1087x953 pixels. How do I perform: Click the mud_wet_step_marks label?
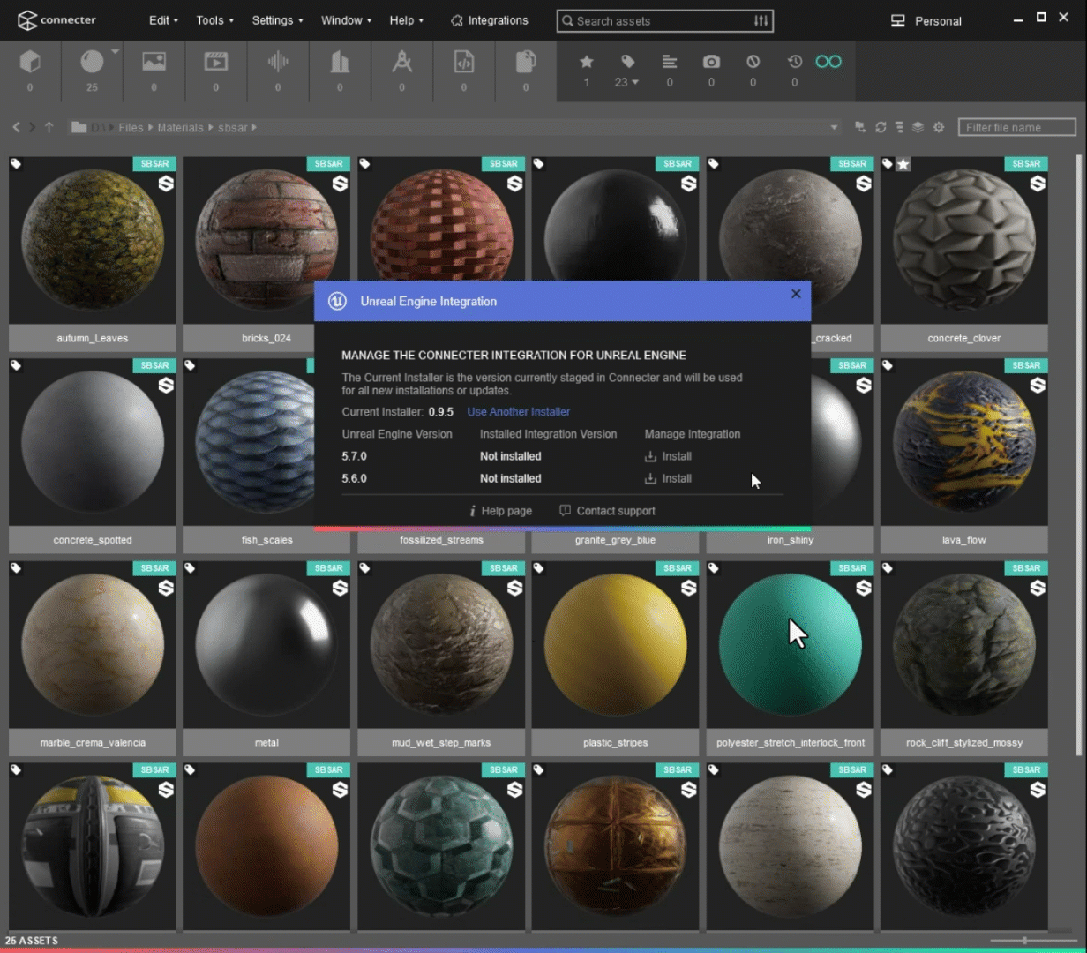click(x=441, y=742)
